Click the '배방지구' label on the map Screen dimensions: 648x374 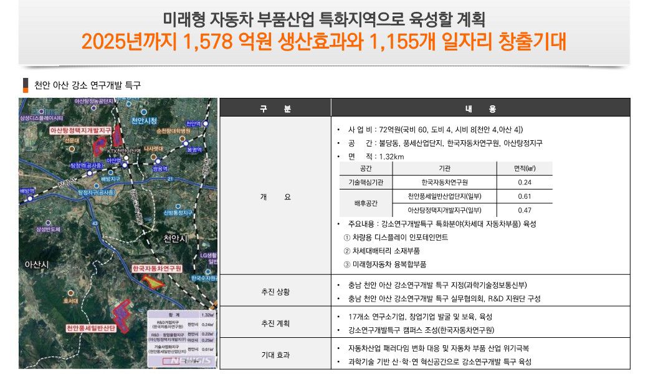coord(111,179)
